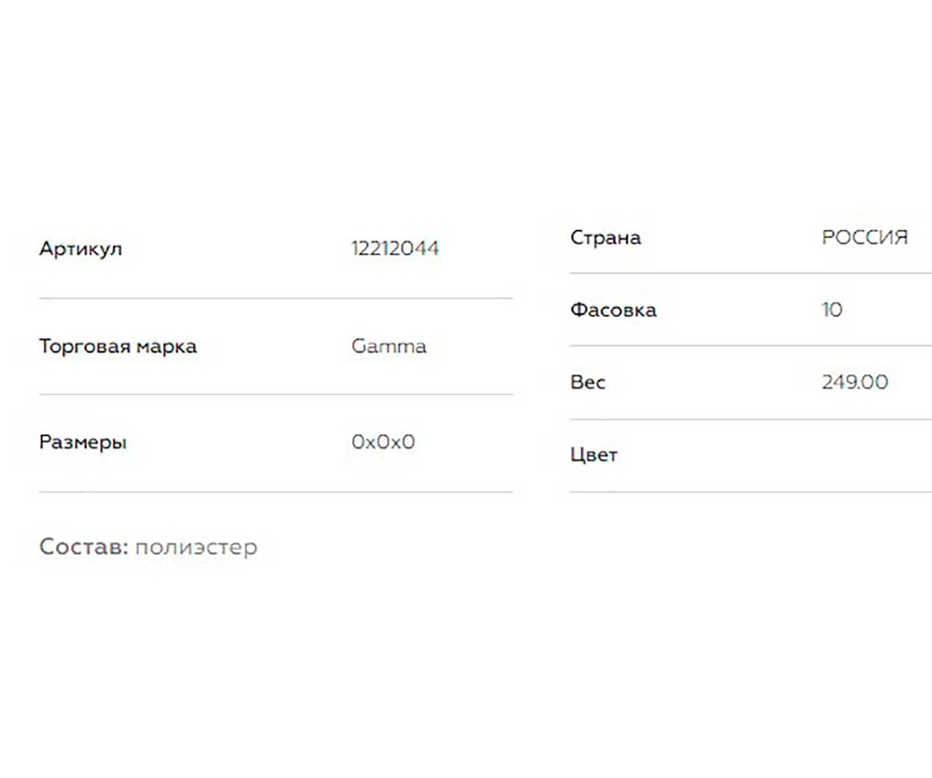Select the полиэстер composition text

point(196,548)
